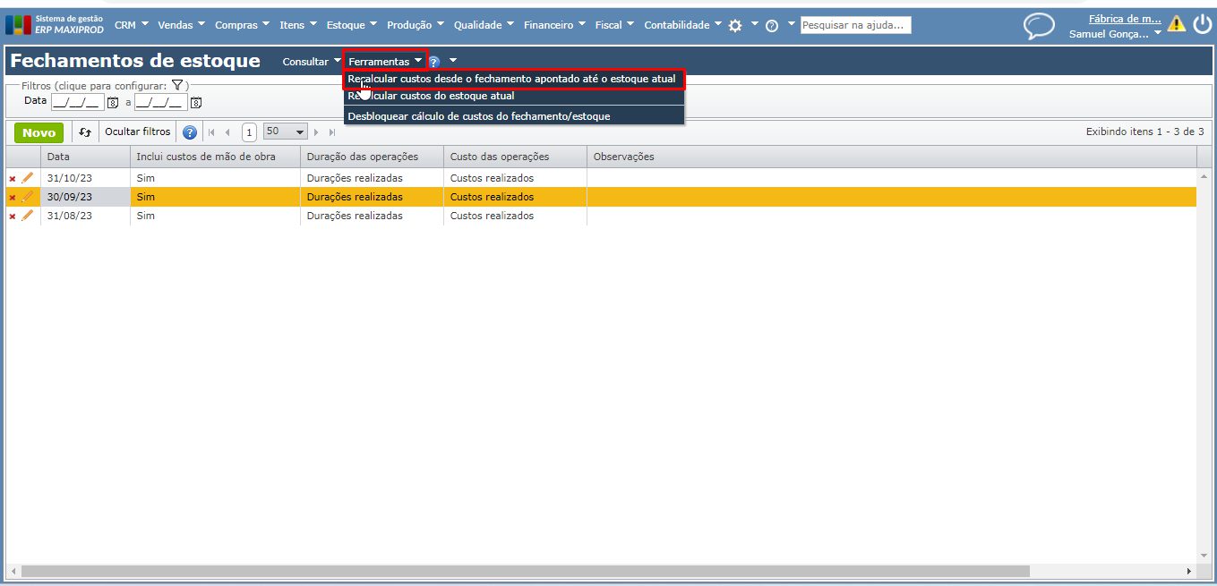
Task: Open the Contabilidade menu
Action: point(682,25)
